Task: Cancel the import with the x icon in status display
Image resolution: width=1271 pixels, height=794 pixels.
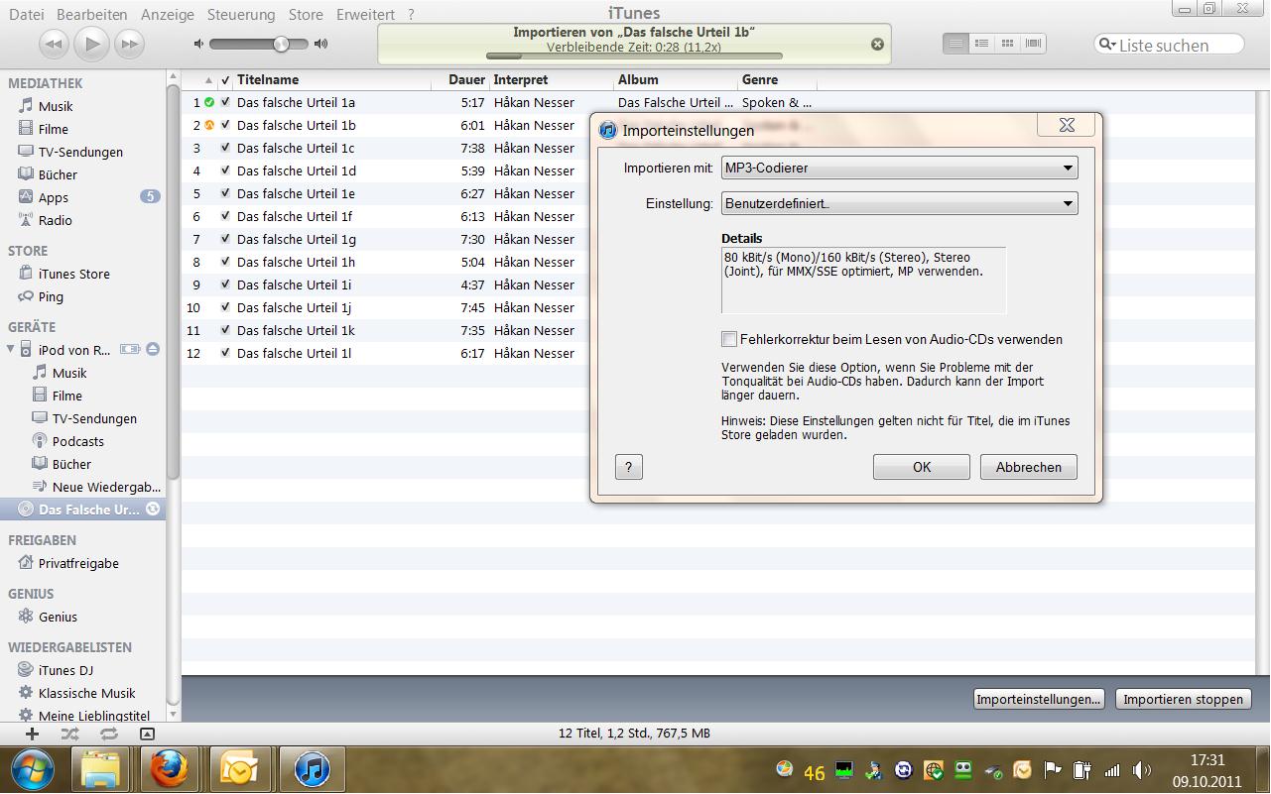Action: coord(877,44)
